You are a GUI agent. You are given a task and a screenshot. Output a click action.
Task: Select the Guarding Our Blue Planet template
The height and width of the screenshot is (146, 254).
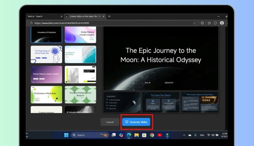point(80,55)
